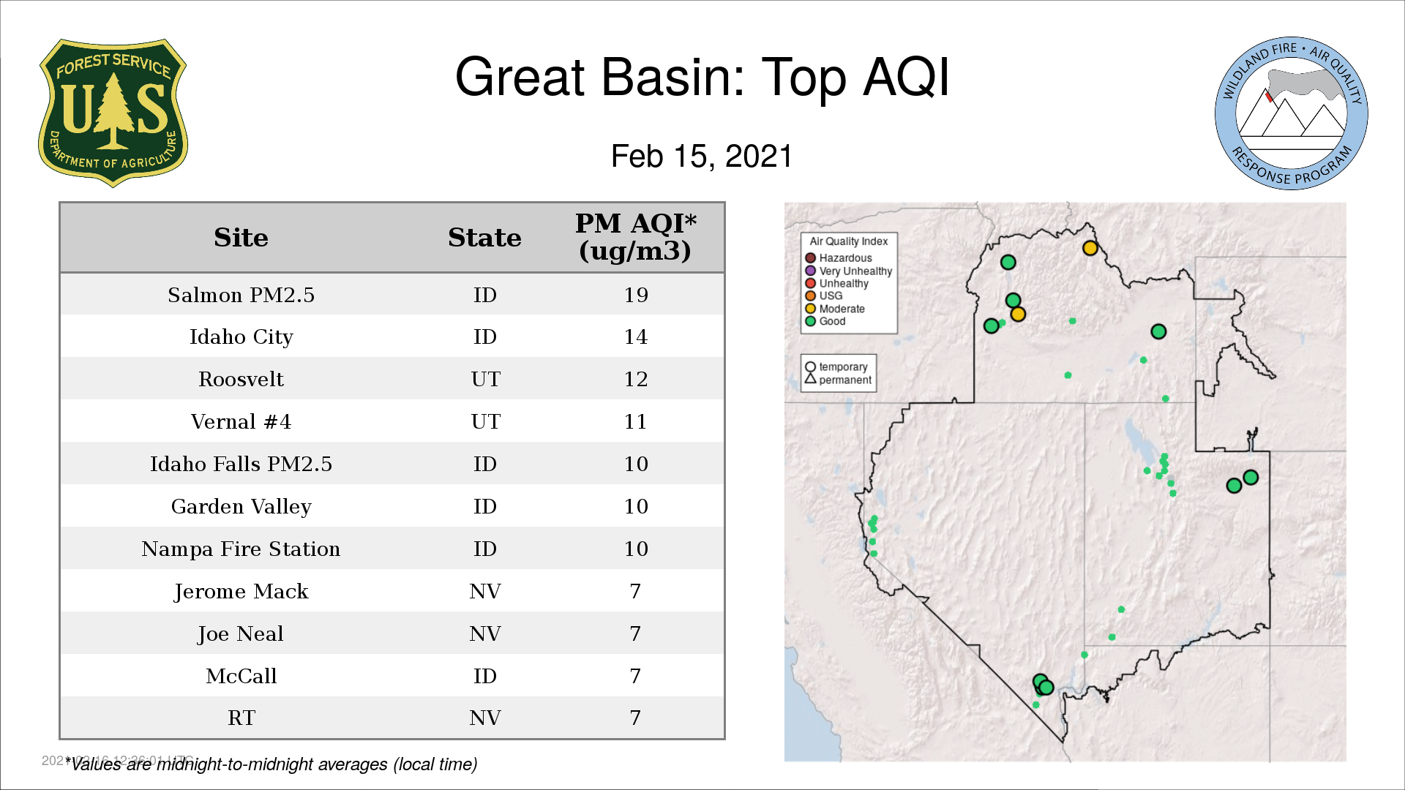
Task: Click the Great Basin: Top AQI title
Action: tap(702, 77)
